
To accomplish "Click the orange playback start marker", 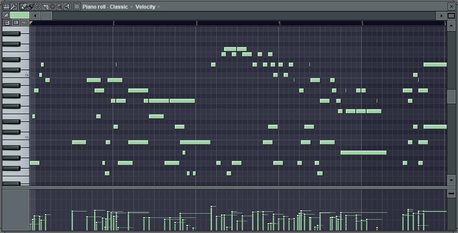I will [x=31, y=23].
